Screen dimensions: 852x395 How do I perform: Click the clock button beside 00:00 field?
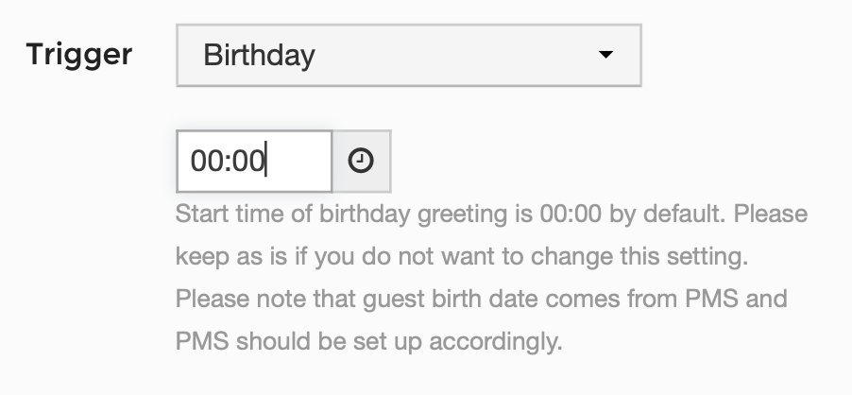coord(362,162)
